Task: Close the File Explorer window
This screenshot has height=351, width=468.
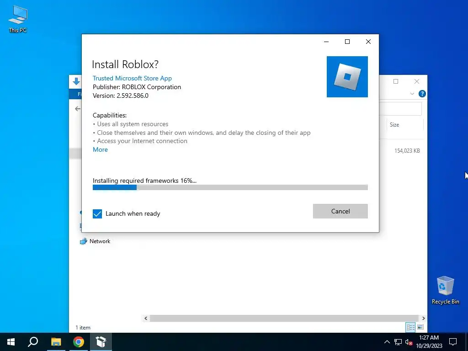Action: (417, 81)
